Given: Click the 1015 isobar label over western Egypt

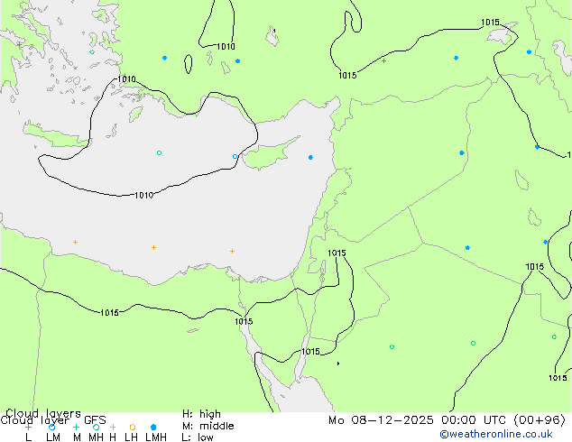Looking at the screenshot, I should click(109, 312).
